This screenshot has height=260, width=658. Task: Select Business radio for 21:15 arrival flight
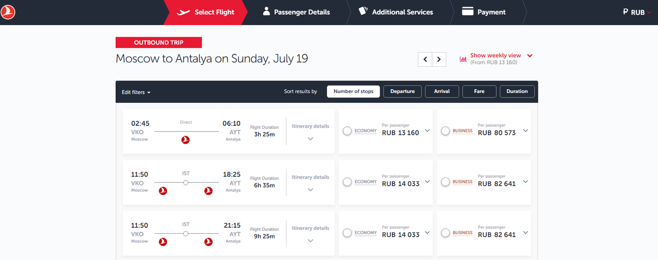coord(445,233)
